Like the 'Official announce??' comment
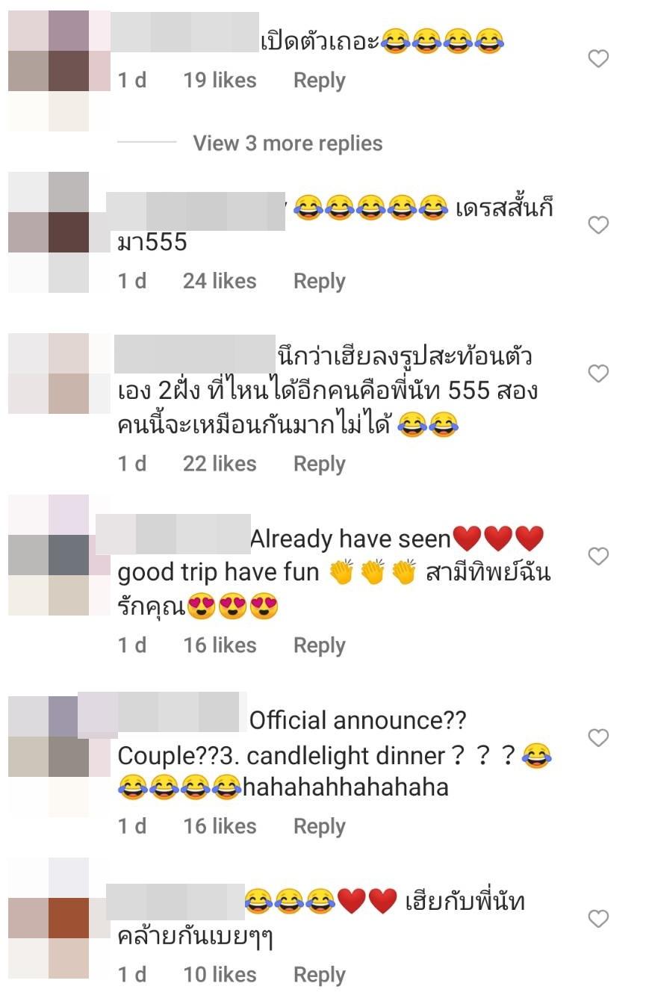649x998 pixels. (x=598, y=737)
